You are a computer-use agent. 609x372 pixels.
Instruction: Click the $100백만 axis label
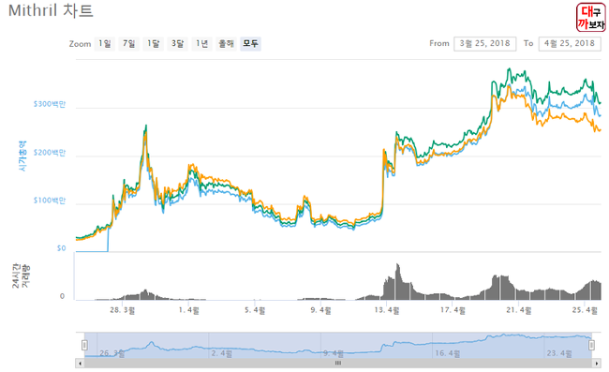[50, 201]
